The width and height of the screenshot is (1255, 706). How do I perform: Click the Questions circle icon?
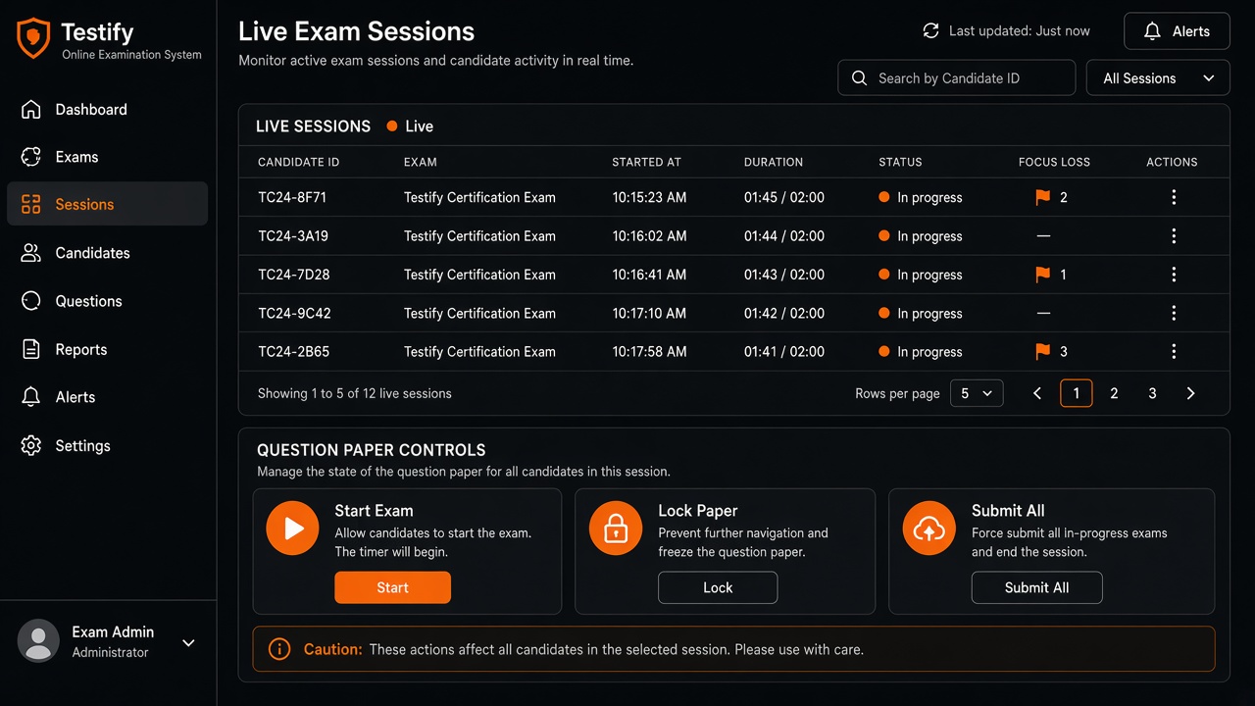(x=31, y=301)
